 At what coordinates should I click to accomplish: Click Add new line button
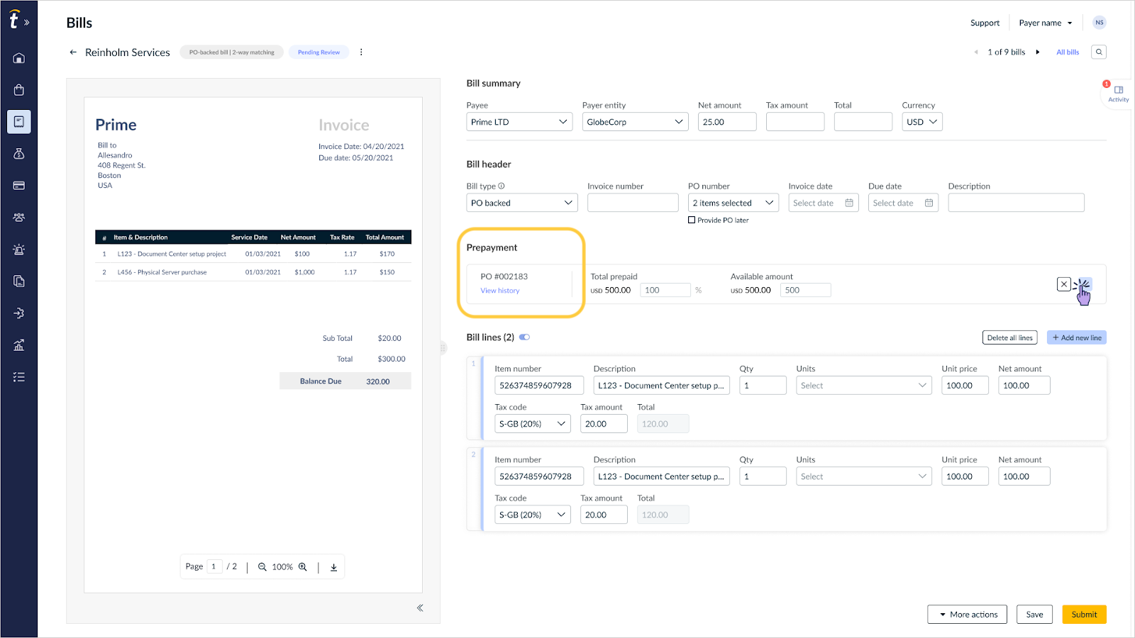point(1077,337)
